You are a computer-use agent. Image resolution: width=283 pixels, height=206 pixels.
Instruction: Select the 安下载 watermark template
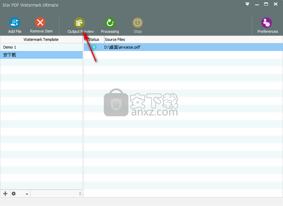pyautogui.click(x=41, y=55)
